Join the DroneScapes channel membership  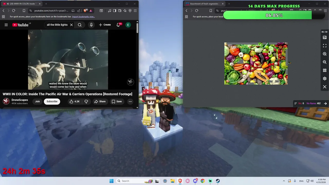[x=37, y=101]
